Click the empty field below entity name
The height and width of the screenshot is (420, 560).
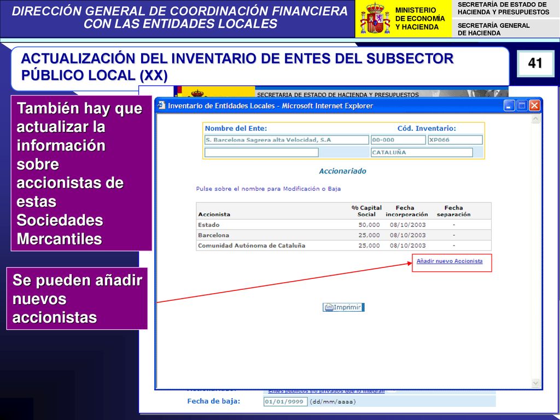[x=261, y=153]
